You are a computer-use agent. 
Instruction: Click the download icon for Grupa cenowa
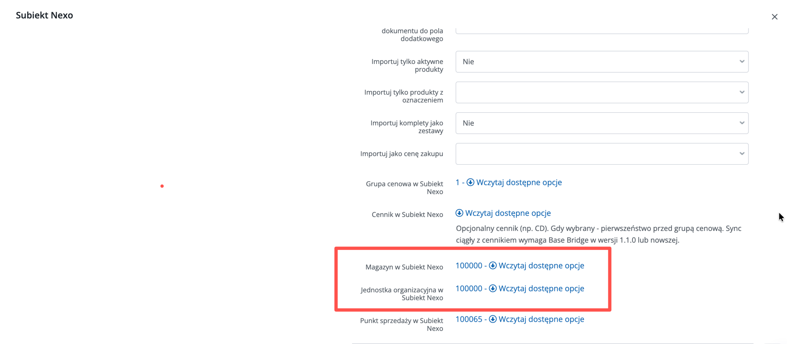point(470,183)
